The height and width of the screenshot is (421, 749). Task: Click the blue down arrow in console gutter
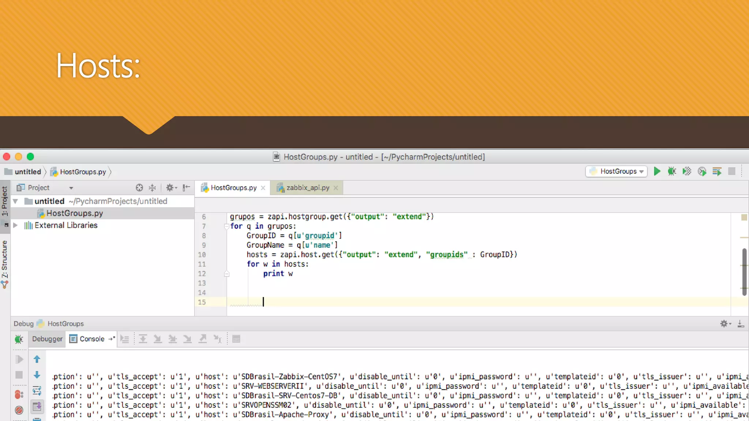tap(37, 375)
